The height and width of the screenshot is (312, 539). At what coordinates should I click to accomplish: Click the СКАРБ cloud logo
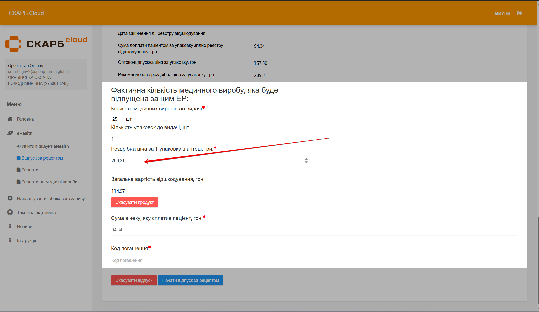pyautogui.click(x=46, y=44)
